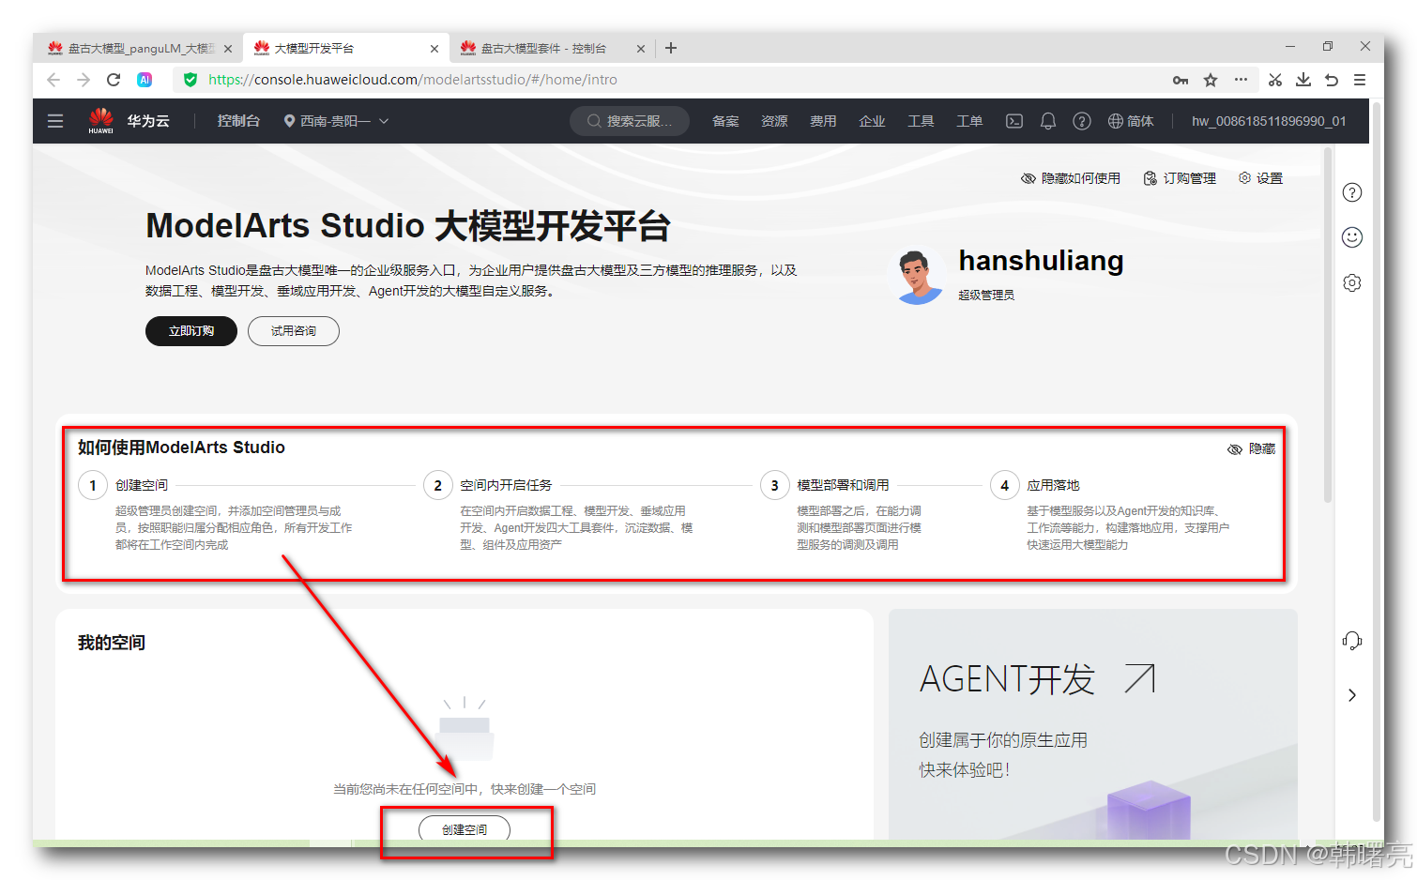1417x880 pixels.
Task: Open the 资源 menu
Action: pyautogui.click(x=774, y=121)
